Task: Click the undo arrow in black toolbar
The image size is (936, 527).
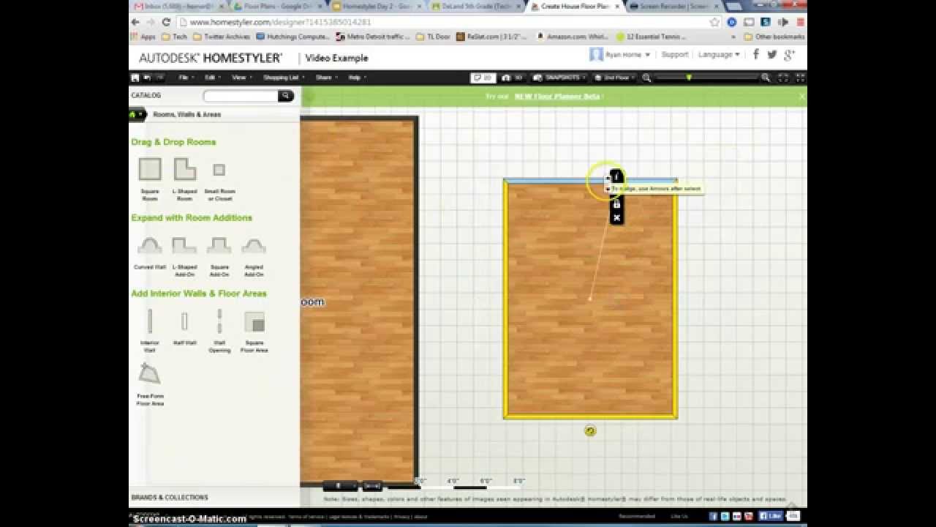Action: point(147,78)
